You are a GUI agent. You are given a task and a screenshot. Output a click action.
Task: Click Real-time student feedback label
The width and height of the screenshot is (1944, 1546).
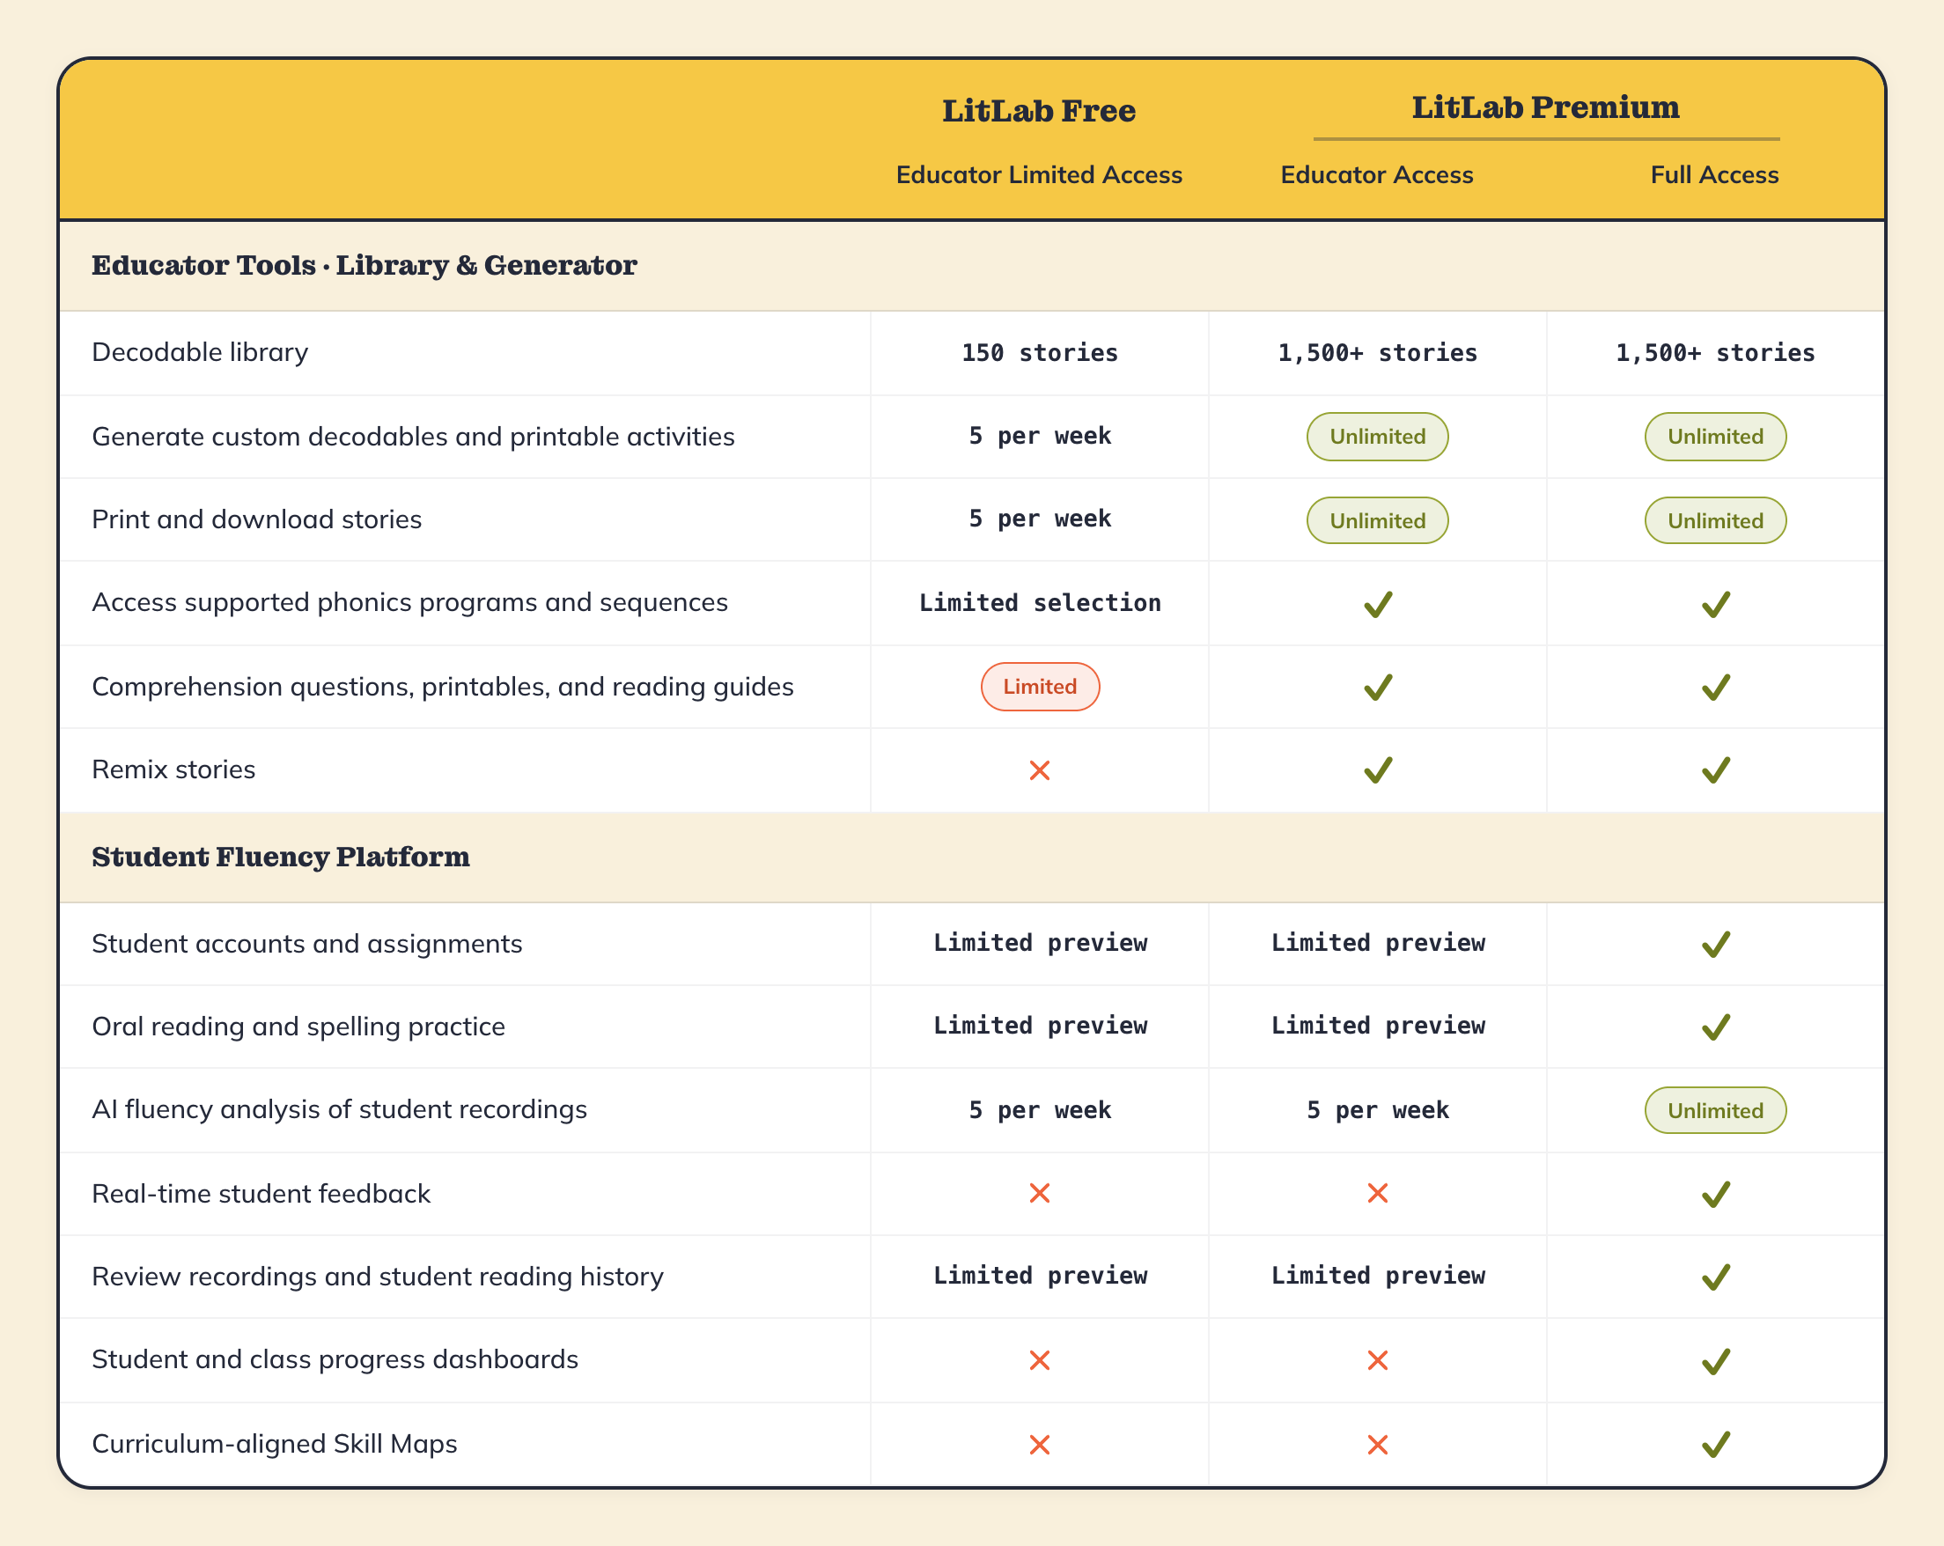pos(261,1195)
